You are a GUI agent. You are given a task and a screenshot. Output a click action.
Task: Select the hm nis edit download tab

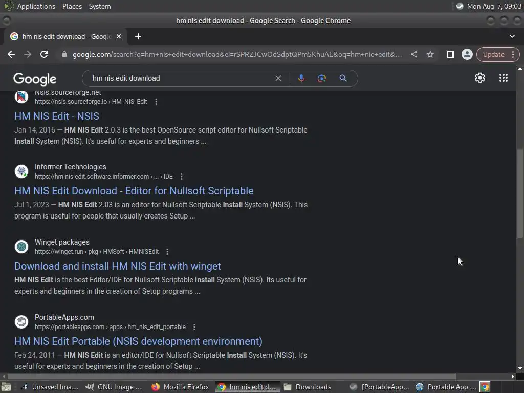(65, 36)
